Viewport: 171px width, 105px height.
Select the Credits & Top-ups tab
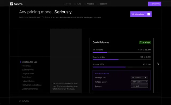tap(29, 62)
